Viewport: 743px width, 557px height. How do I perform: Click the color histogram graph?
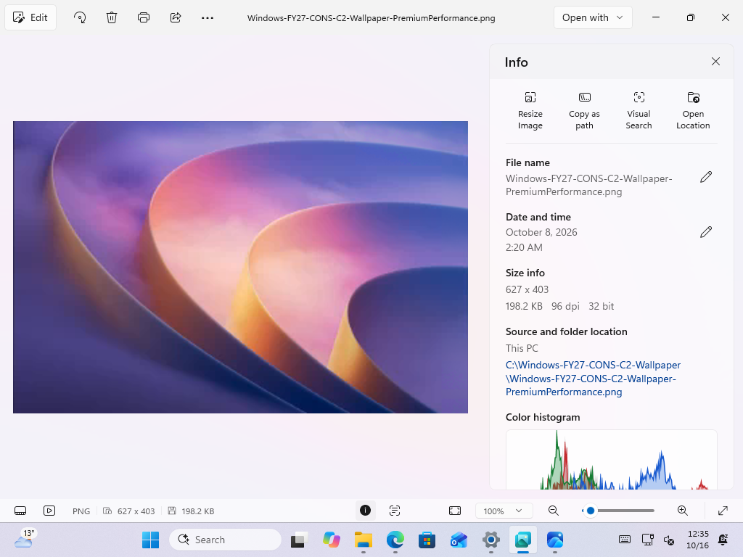pyautogui.click(x=611, y=459)
